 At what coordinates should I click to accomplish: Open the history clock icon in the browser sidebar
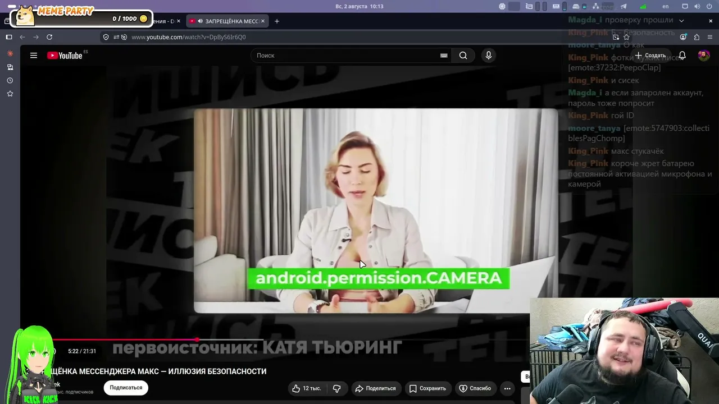coord(10,80)
